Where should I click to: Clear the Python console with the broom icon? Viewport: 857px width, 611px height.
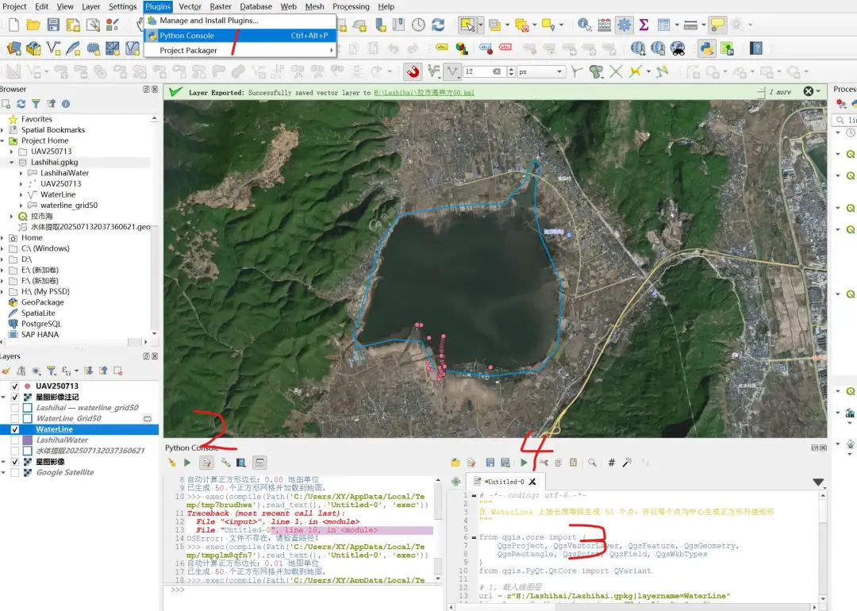[x=172, y=463]
